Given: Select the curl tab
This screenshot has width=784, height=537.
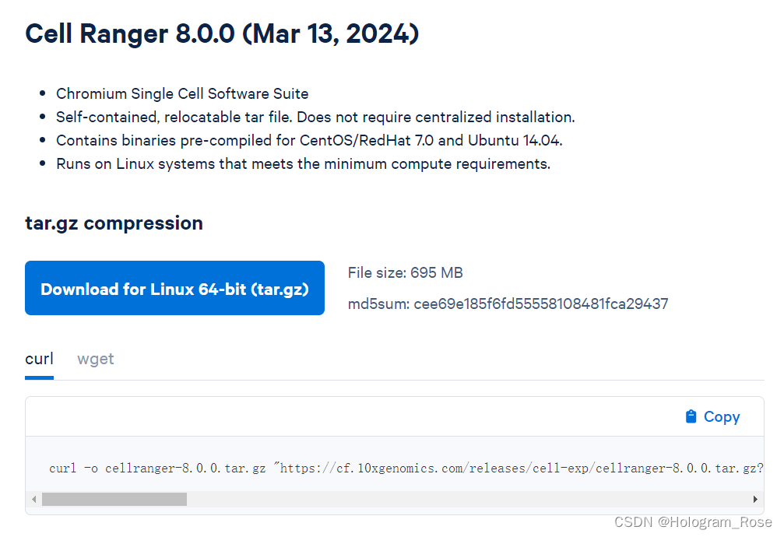Looking at the screenshot, I should click(39, 359).
